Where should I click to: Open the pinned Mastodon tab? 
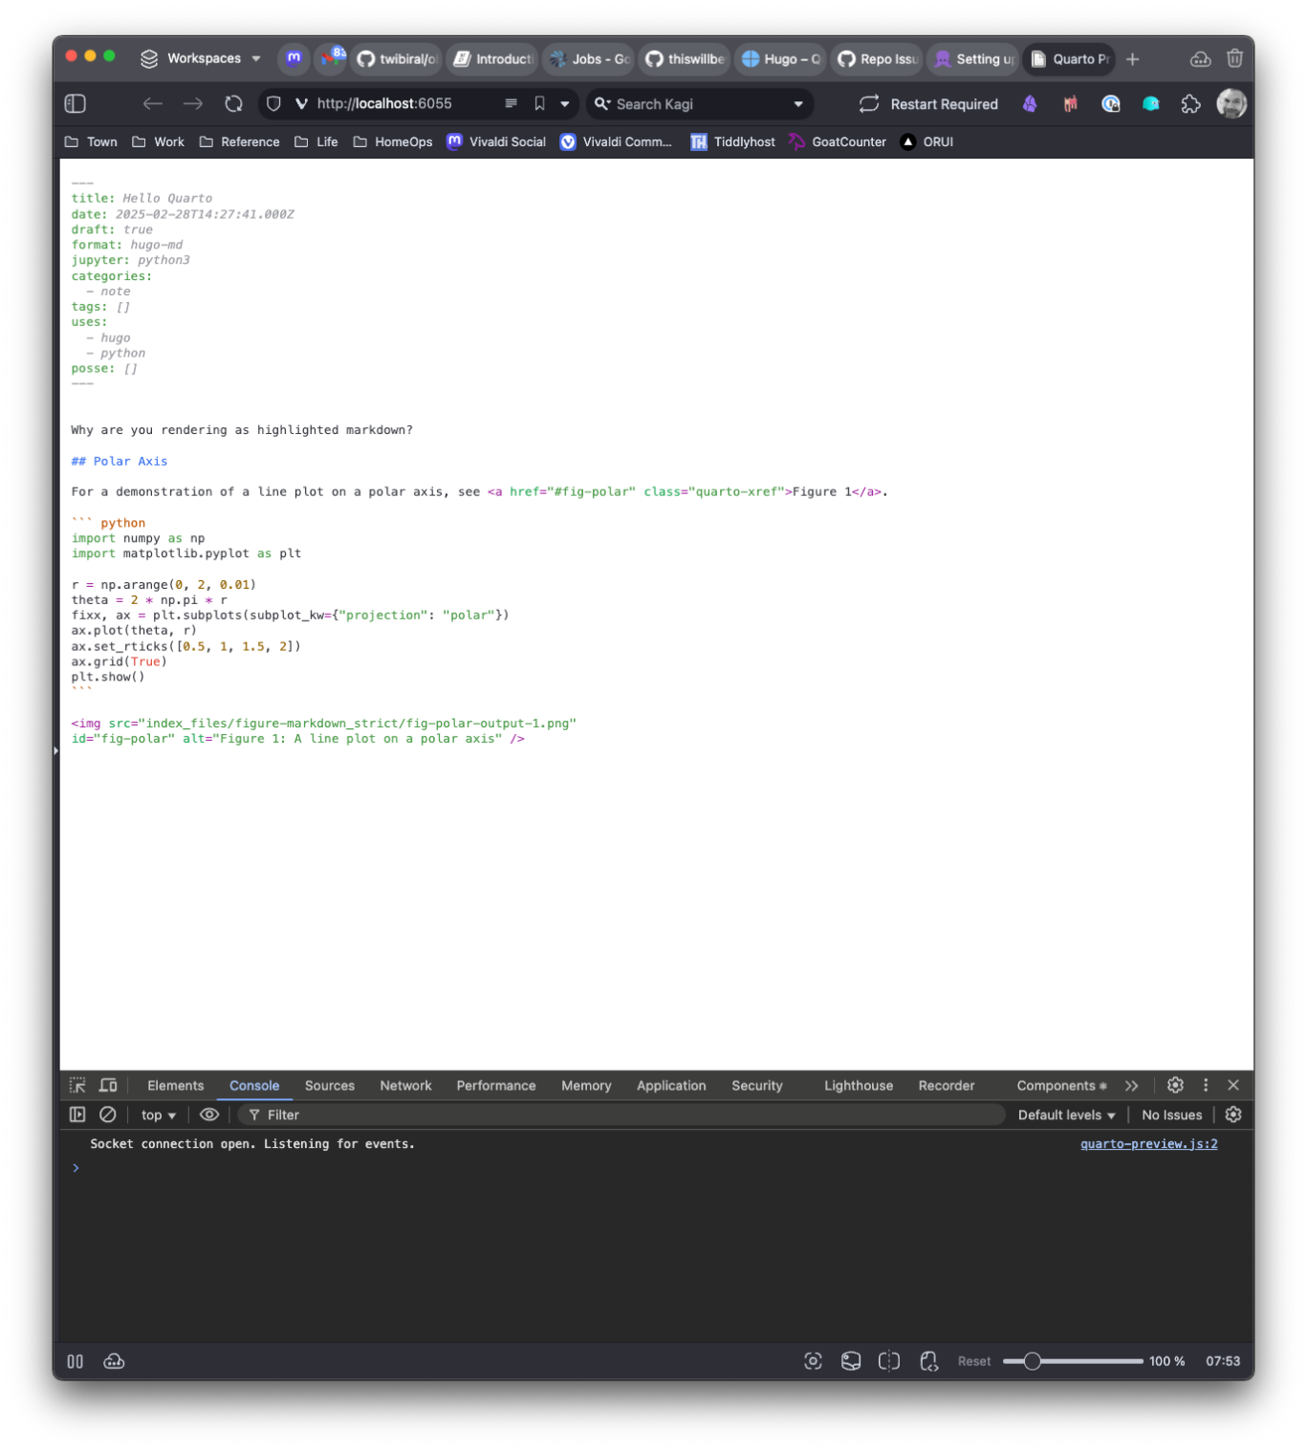pyautogui.click(x=294, y=58)
